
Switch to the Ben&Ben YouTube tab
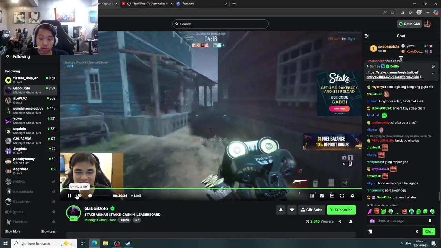[x=147, y=4]
